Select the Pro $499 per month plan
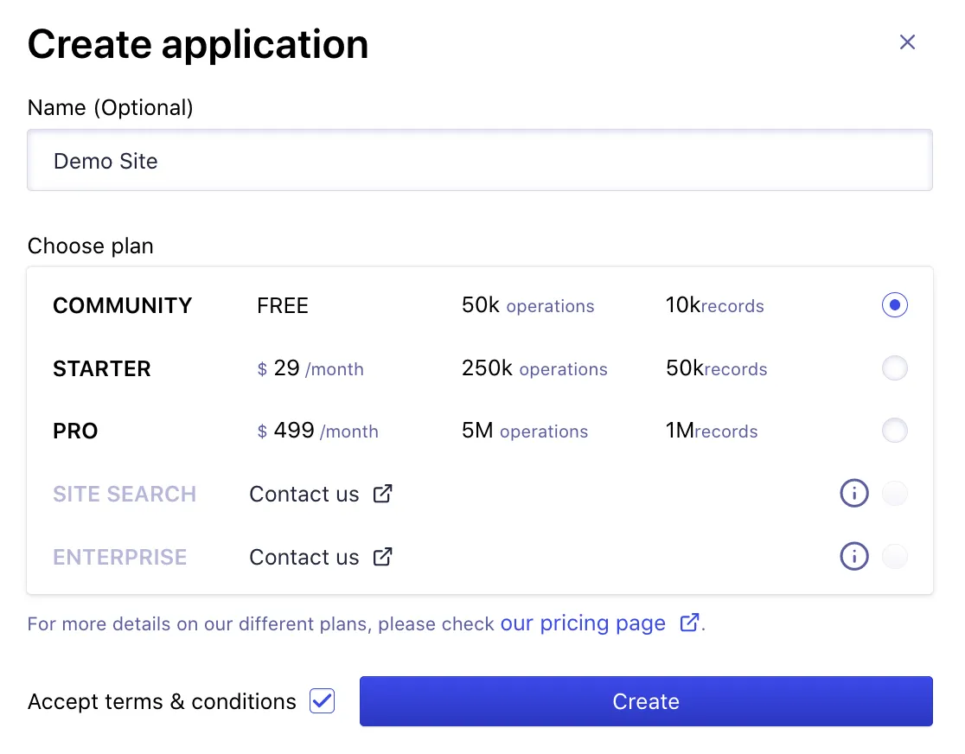Viewport: 965px width, 754px height. 895,430
